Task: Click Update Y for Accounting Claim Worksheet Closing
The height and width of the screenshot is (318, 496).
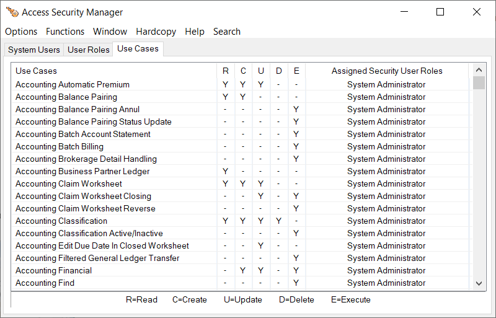Action: pyautogui.click(x=260, y=196)
